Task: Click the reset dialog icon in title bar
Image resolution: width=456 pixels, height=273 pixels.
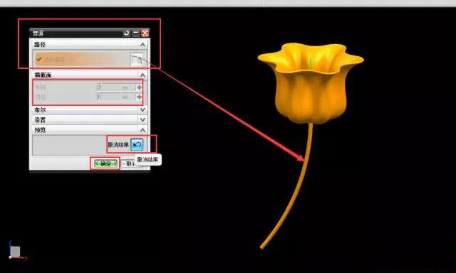Action: coord(127,33)
